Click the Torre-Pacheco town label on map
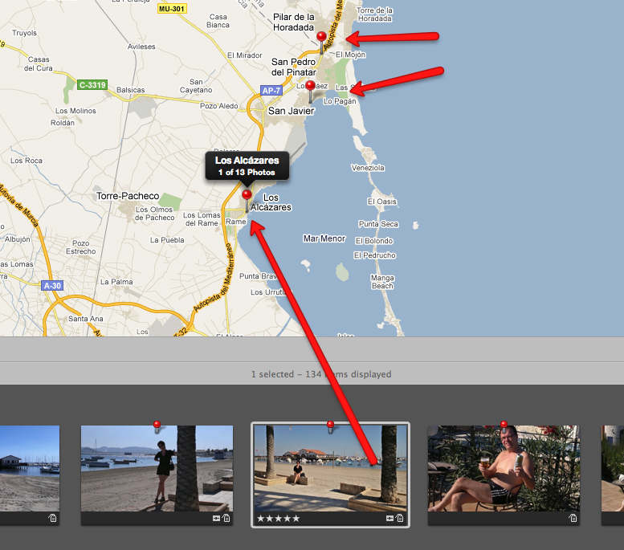Screen dimensions: 624x550 tap(128, 196)
